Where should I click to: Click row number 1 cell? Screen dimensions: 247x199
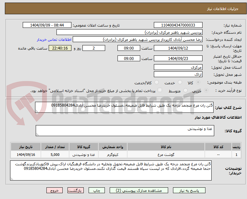point(236,155)
